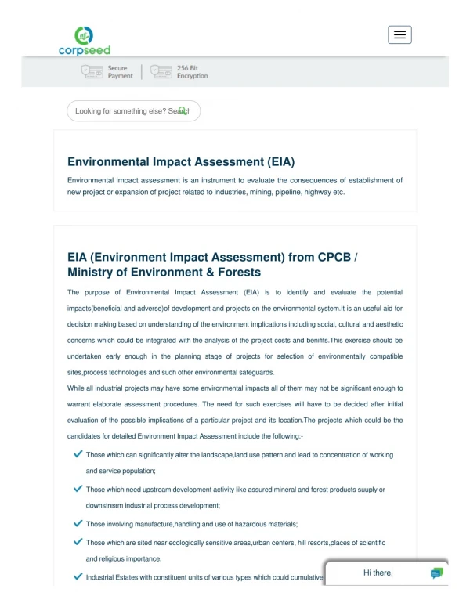Click the 'Secure Payment' text
The height and width of the screenshot is (607, 470).
coord(120,72)
